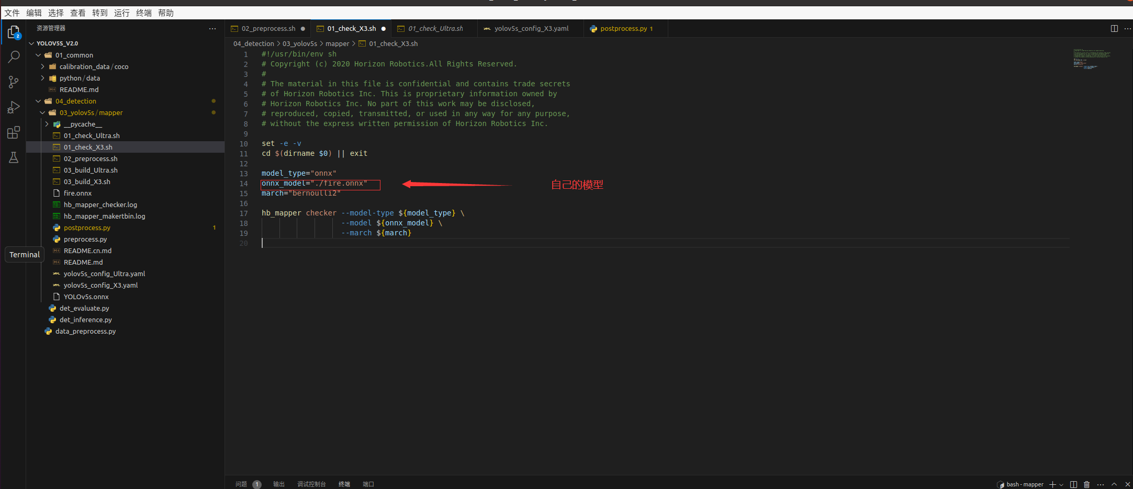Open the 帮助 menu
This screenshot has height=489, width=1133.
(x=166, y=13)
